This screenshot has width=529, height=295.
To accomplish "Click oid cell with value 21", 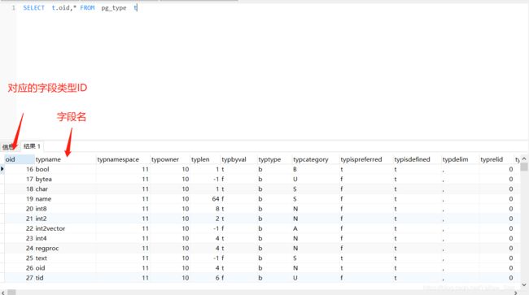I will 20,219.
